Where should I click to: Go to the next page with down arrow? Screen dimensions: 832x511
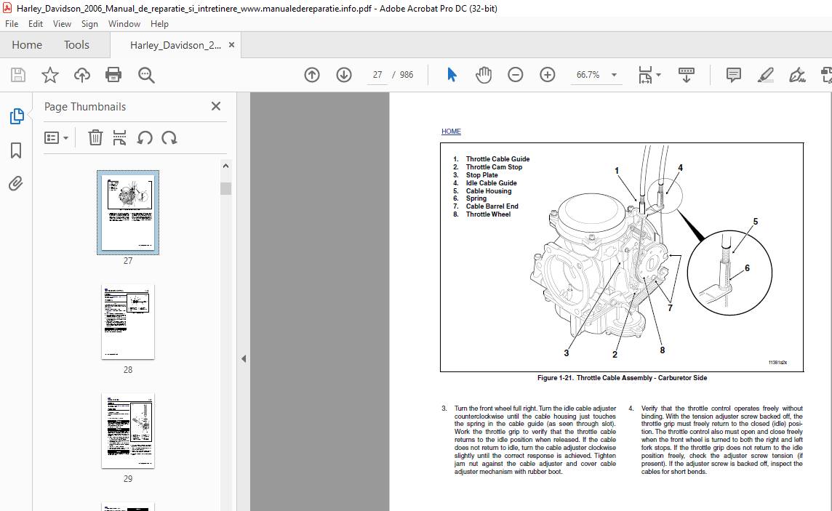coord(343,74)
